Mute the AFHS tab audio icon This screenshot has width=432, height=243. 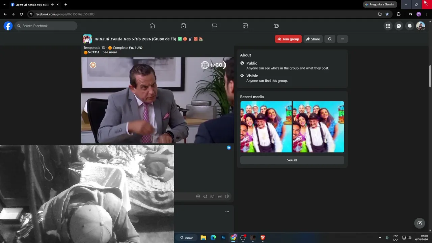(x=52, y=4)
